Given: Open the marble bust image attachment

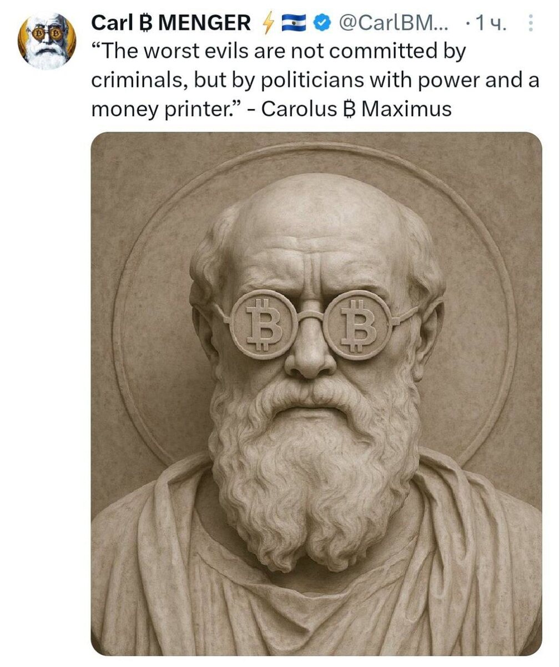Looking at the screenshot, I should [316, 394].
